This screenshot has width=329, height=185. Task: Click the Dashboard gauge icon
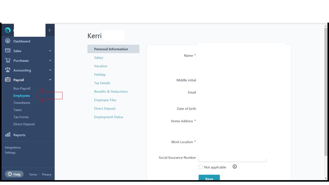point(8,41)
